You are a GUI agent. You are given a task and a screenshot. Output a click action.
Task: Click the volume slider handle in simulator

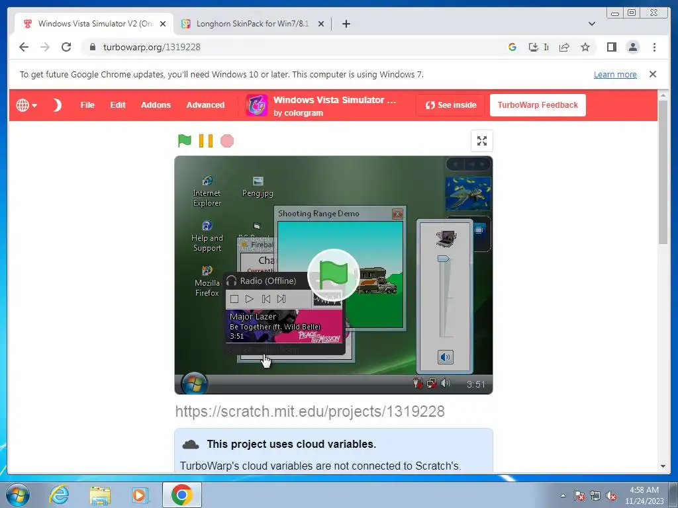coord(444,259)
